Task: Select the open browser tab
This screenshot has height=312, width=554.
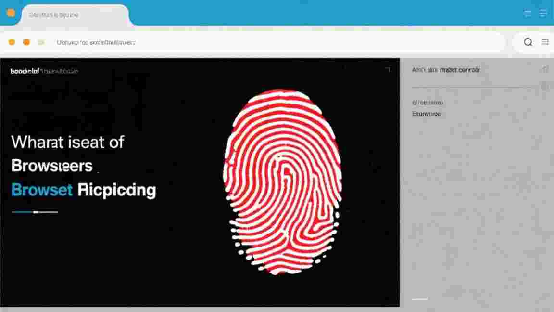Action: 75,15
